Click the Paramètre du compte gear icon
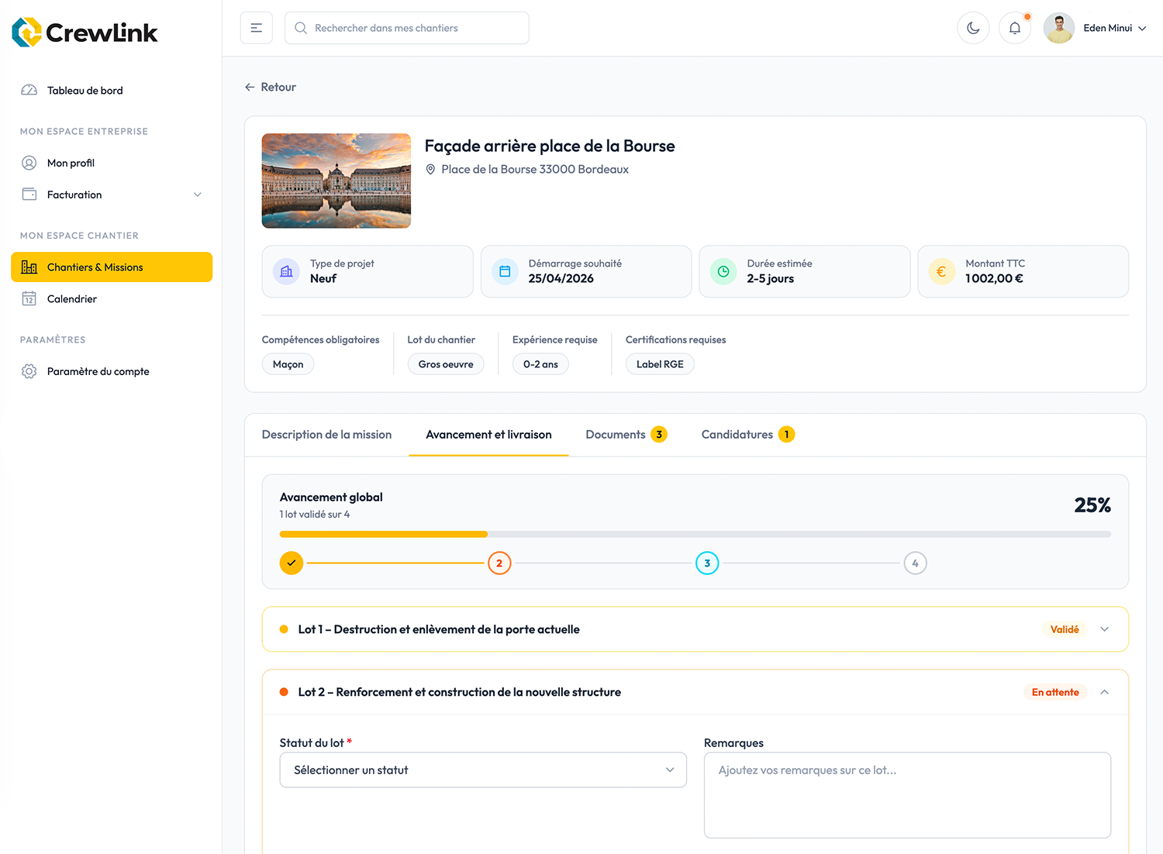This screenshot has height=854, width=1163. click(29, 371)
